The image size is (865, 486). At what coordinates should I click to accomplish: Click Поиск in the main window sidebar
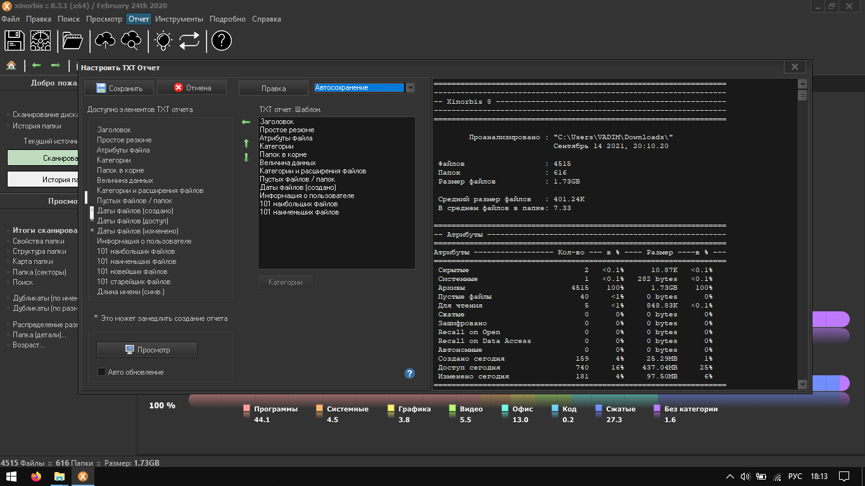click(x=23, y=282)
